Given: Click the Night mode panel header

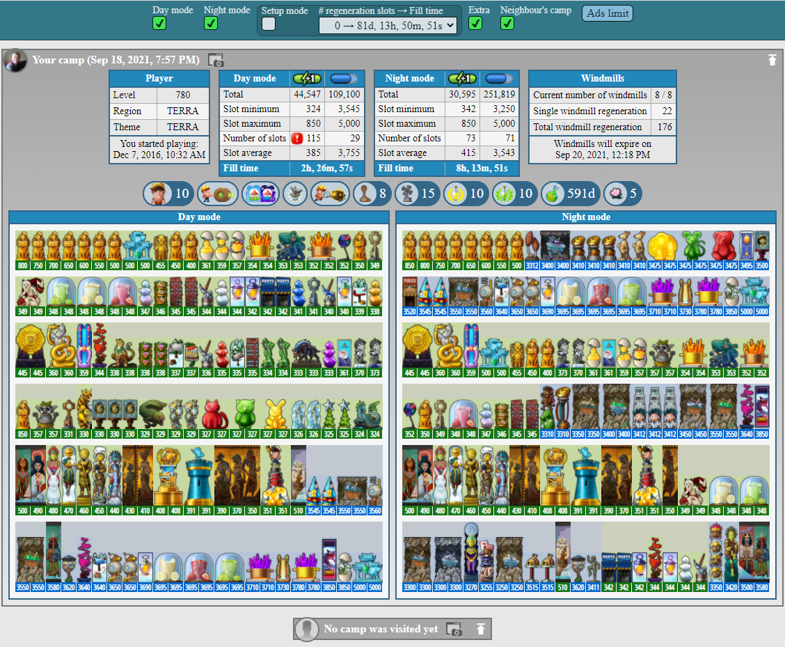Looking at the screenshot, I should (x=586, y=217).
